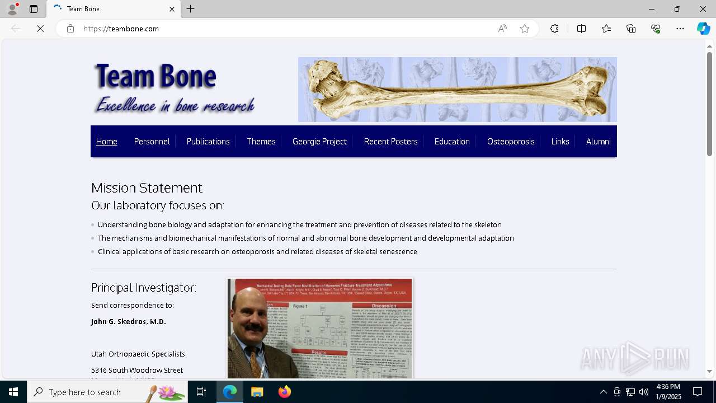Click the scrollbar up arrow

[709, 45]
